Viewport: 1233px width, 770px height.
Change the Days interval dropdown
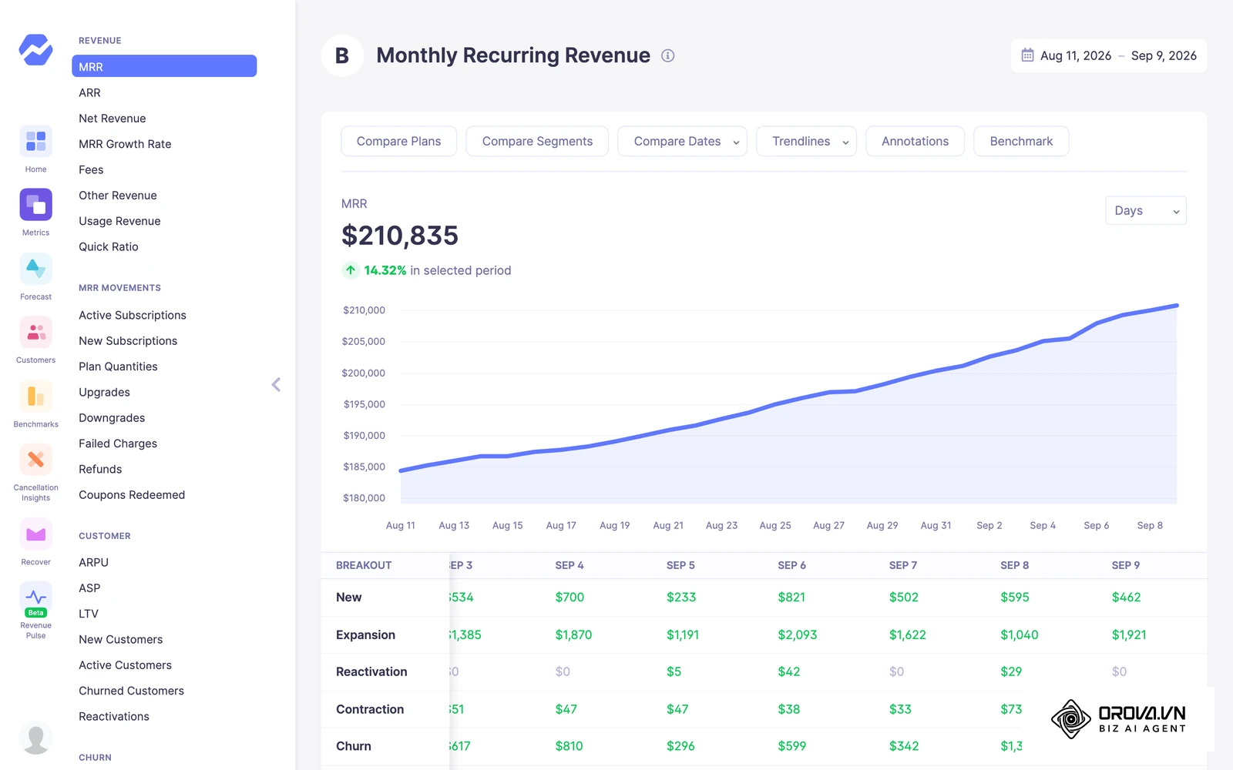tap(1146, 210)
